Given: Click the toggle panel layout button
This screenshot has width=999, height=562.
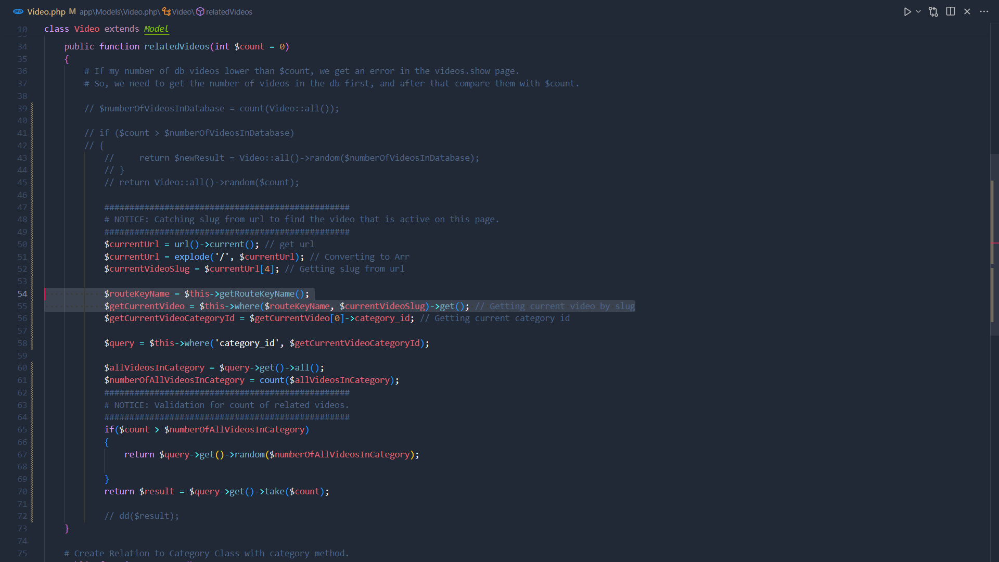Looking at the screenshot, I should point(950,11).
